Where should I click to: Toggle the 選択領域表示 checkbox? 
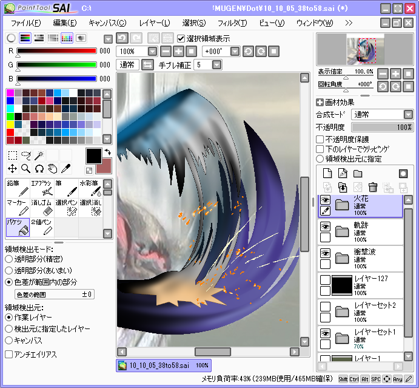click(x=181, y=38)
